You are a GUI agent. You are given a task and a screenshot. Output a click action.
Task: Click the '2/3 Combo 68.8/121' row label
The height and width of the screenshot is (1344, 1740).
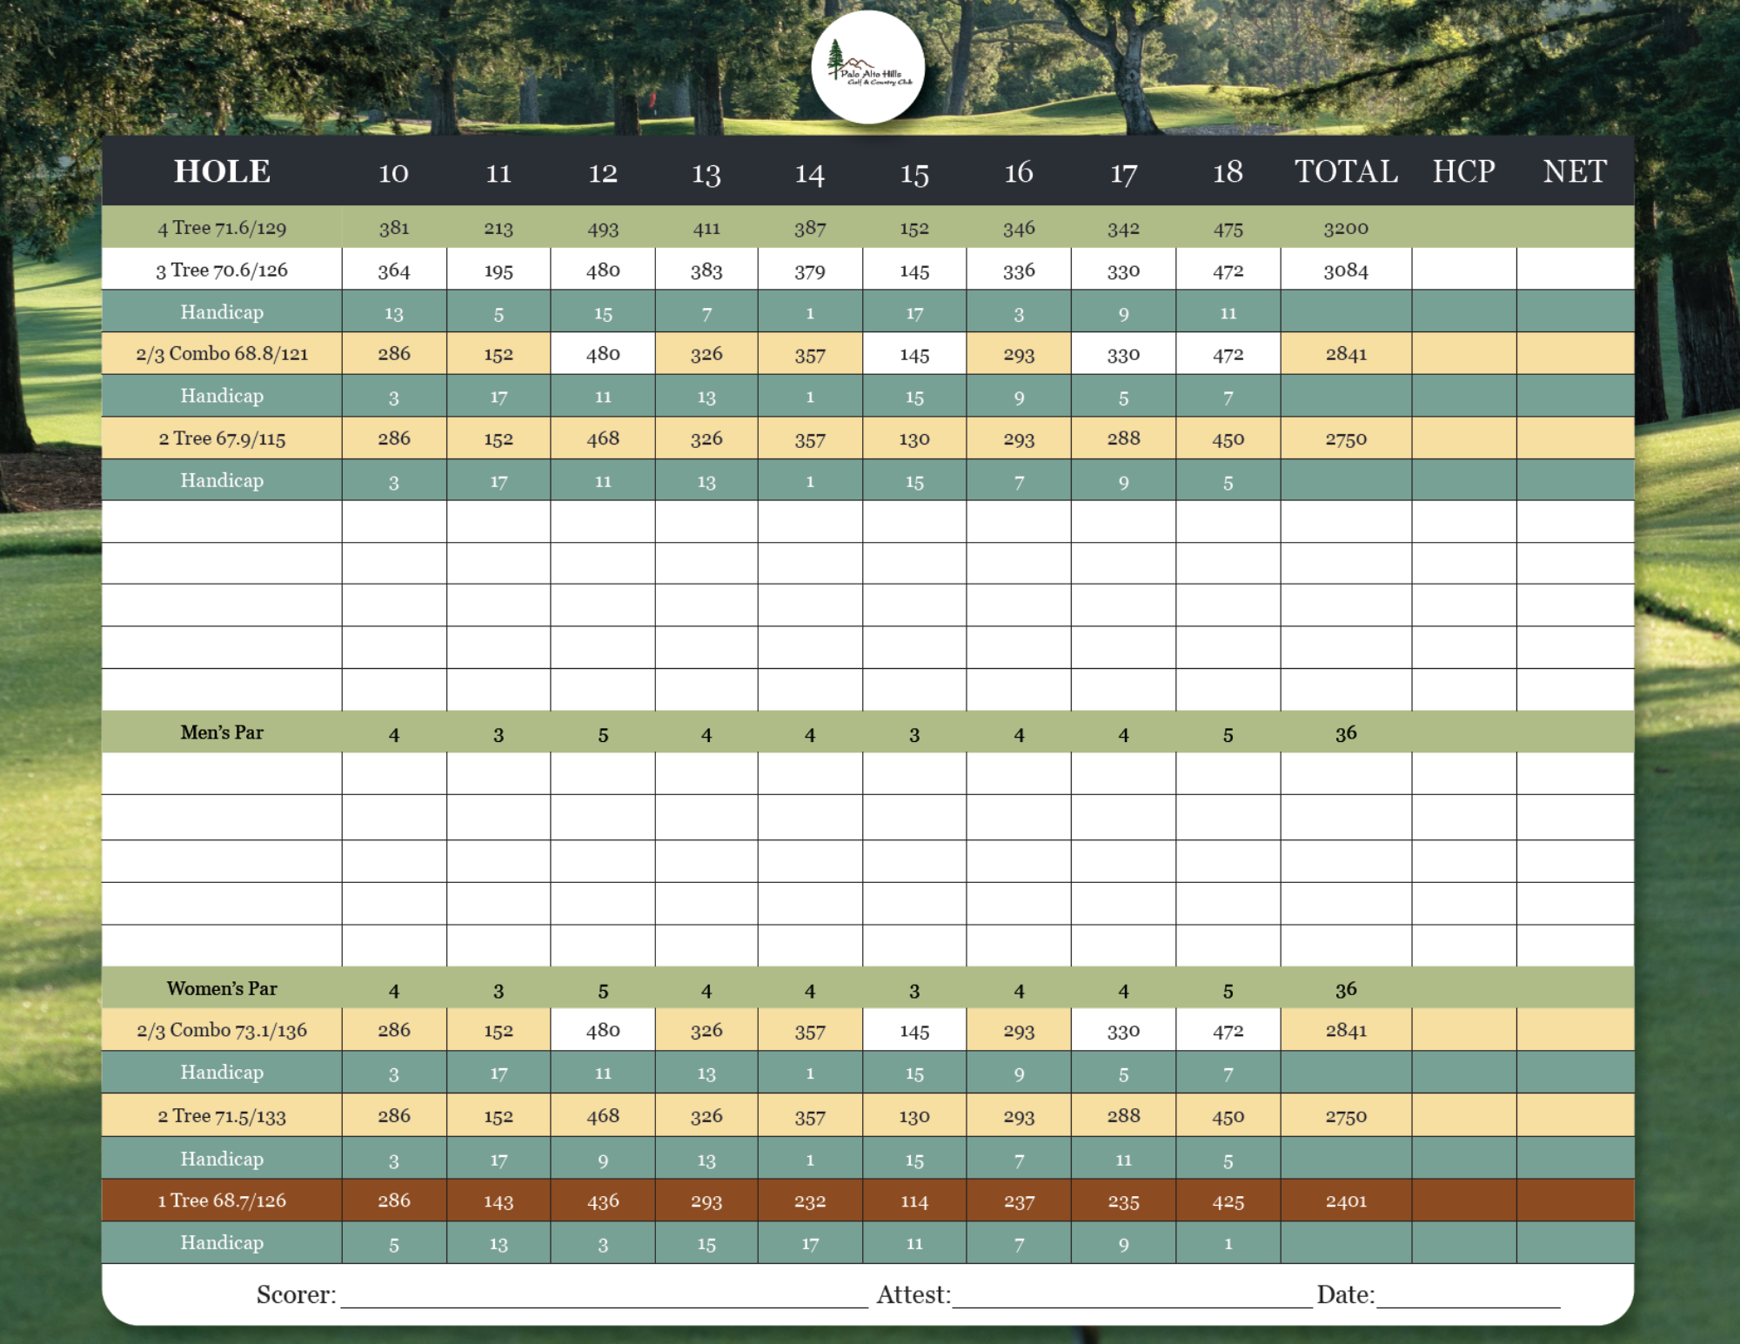[x=222, y=353]
